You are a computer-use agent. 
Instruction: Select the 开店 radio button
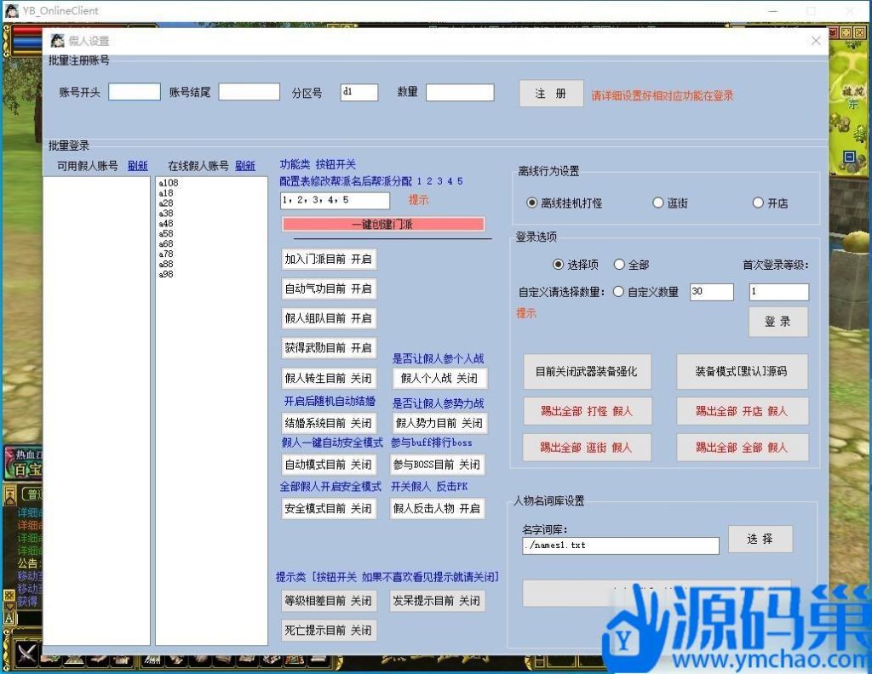click(x=758, y=203)
